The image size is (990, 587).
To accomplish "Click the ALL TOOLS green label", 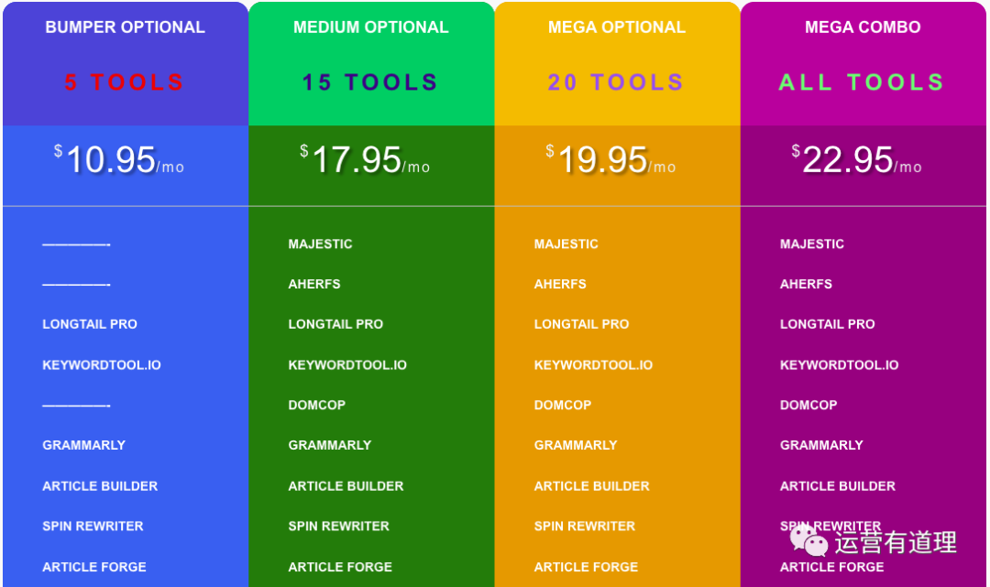I will [x=862, y=82].
